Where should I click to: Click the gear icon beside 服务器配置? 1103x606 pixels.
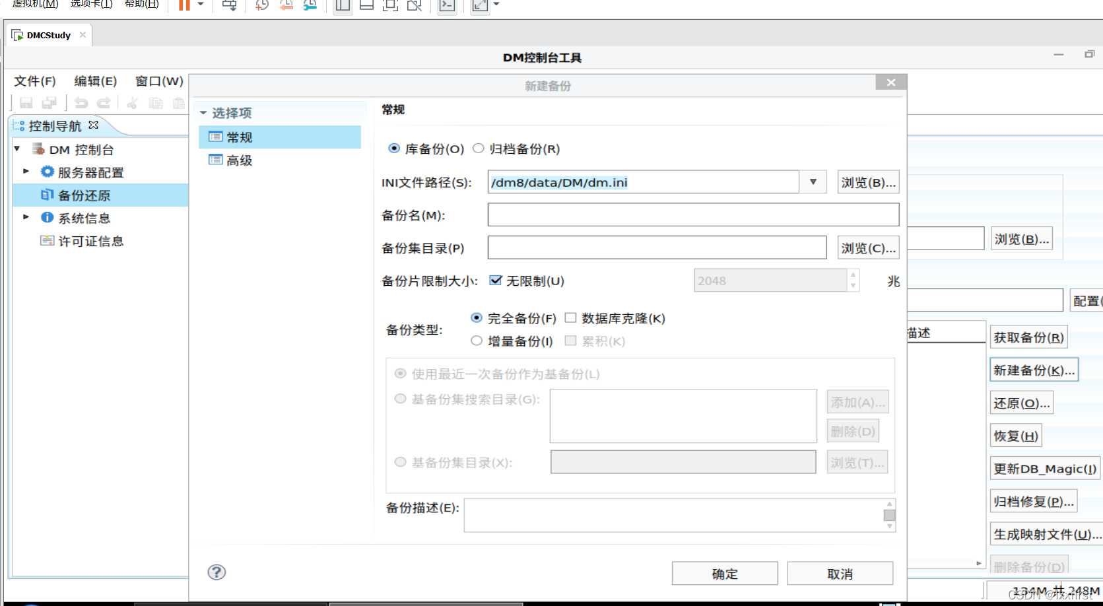[x=47, y=172]
